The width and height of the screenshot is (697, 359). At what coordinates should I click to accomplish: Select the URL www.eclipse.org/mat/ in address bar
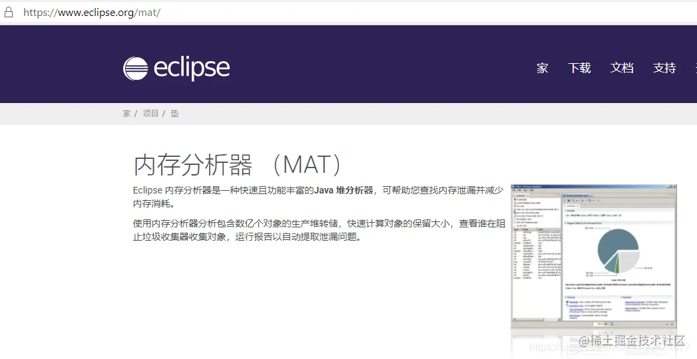click(92, 13)
